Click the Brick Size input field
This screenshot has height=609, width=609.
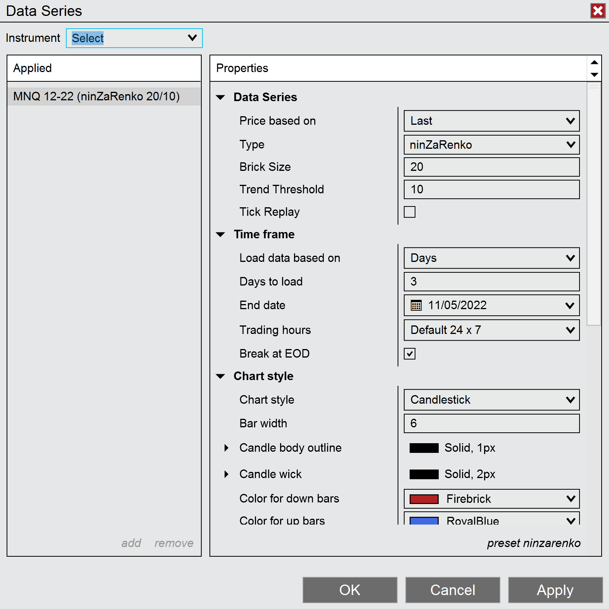point(491,167)
